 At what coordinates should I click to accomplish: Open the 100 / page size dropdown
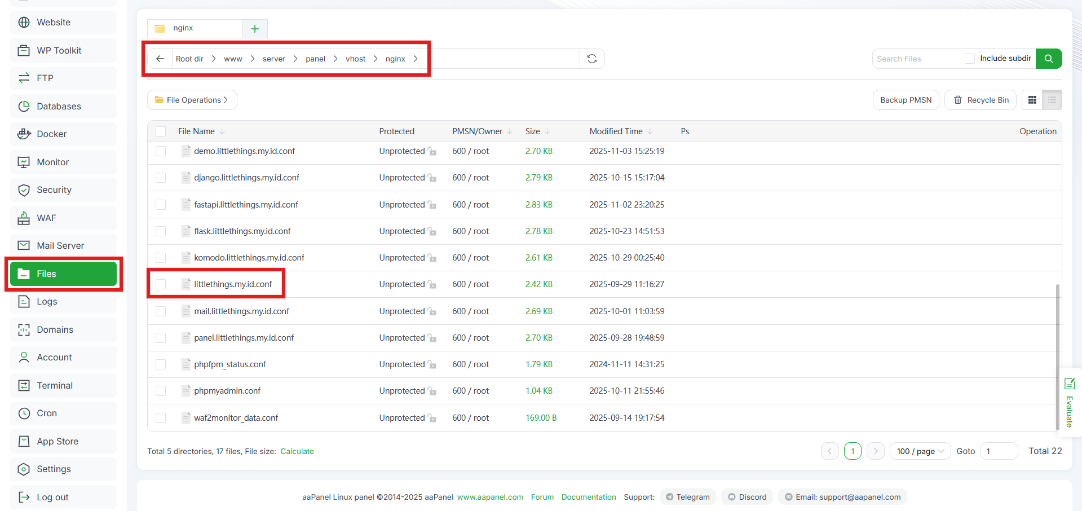(x=920, y=451)
